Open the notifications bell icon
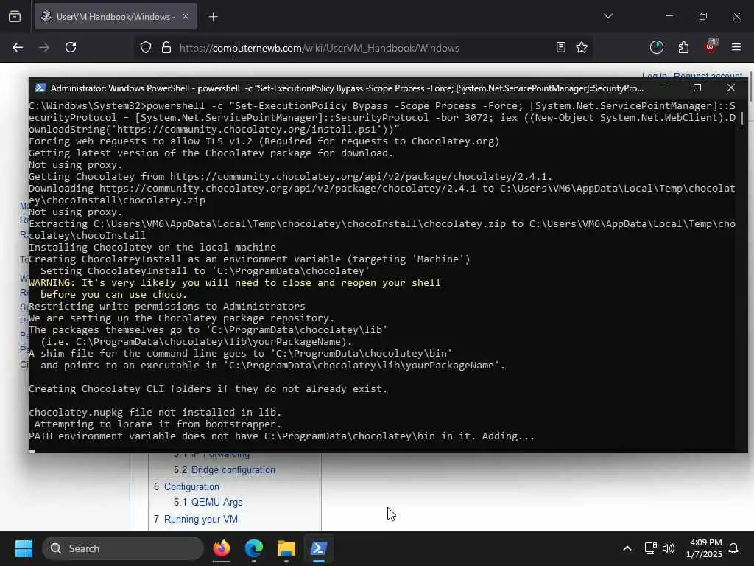 tap(734, 548)
